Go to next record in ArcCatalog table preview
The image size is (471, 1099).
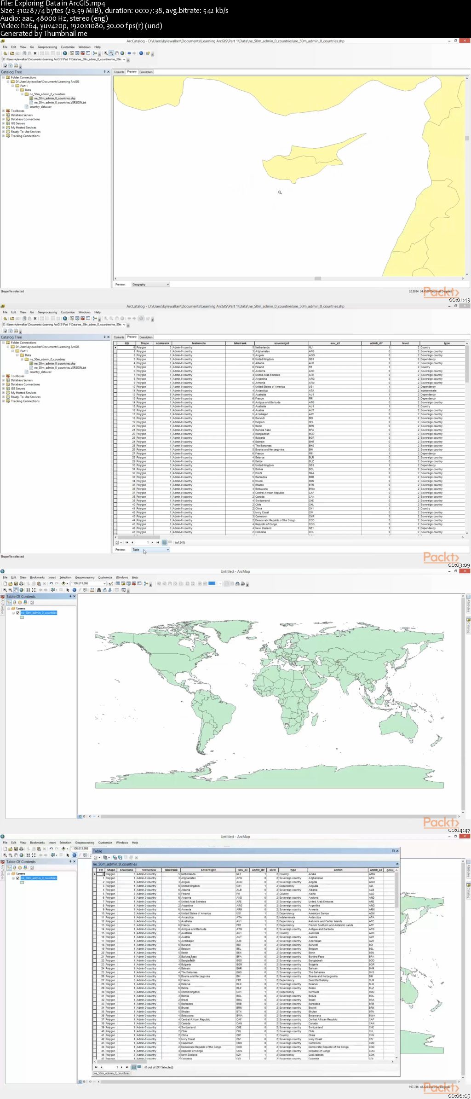click(x=152, y=542)
